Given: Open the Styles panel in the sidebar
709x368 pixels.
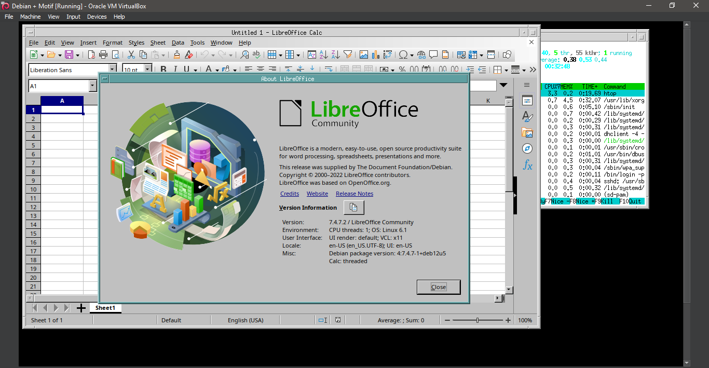Looking at the screenshot, I should pos(527,116).
